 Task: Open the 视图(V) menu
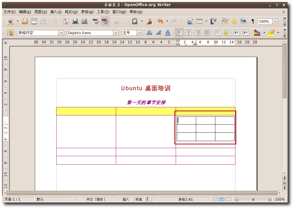[41, 12]
